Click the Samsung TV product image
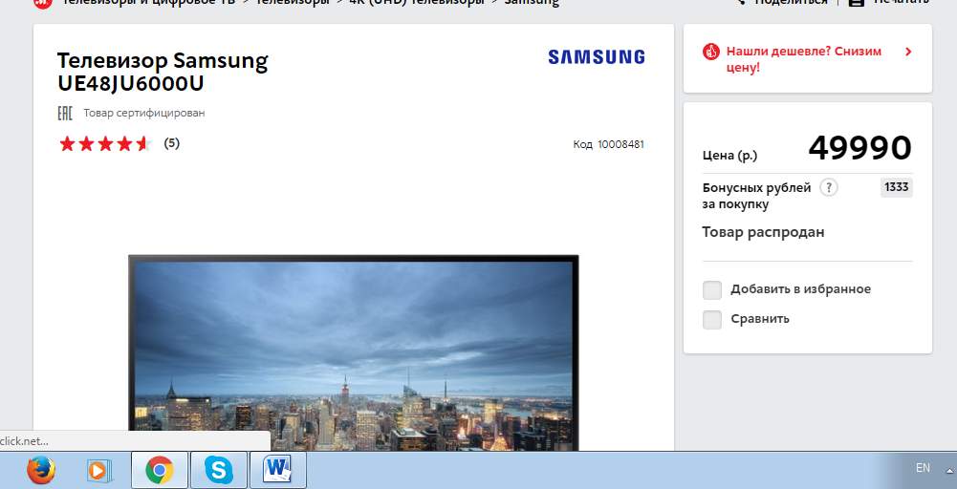This screenshot has height=489, width=957. [354, 351]
